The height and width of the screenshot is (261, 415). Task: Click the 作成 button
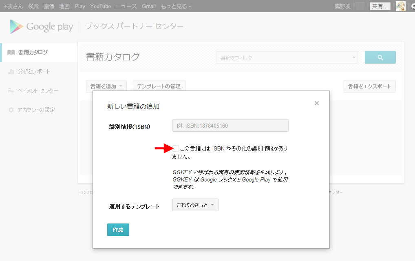coord(118,230)
